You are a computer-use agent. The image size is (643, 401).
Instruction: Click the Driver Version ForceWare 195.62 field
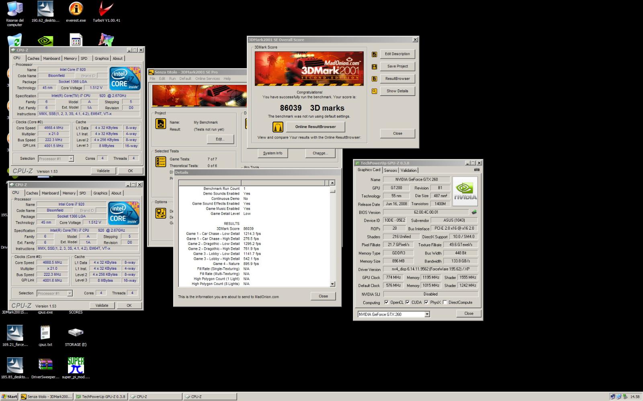(430, 269)
